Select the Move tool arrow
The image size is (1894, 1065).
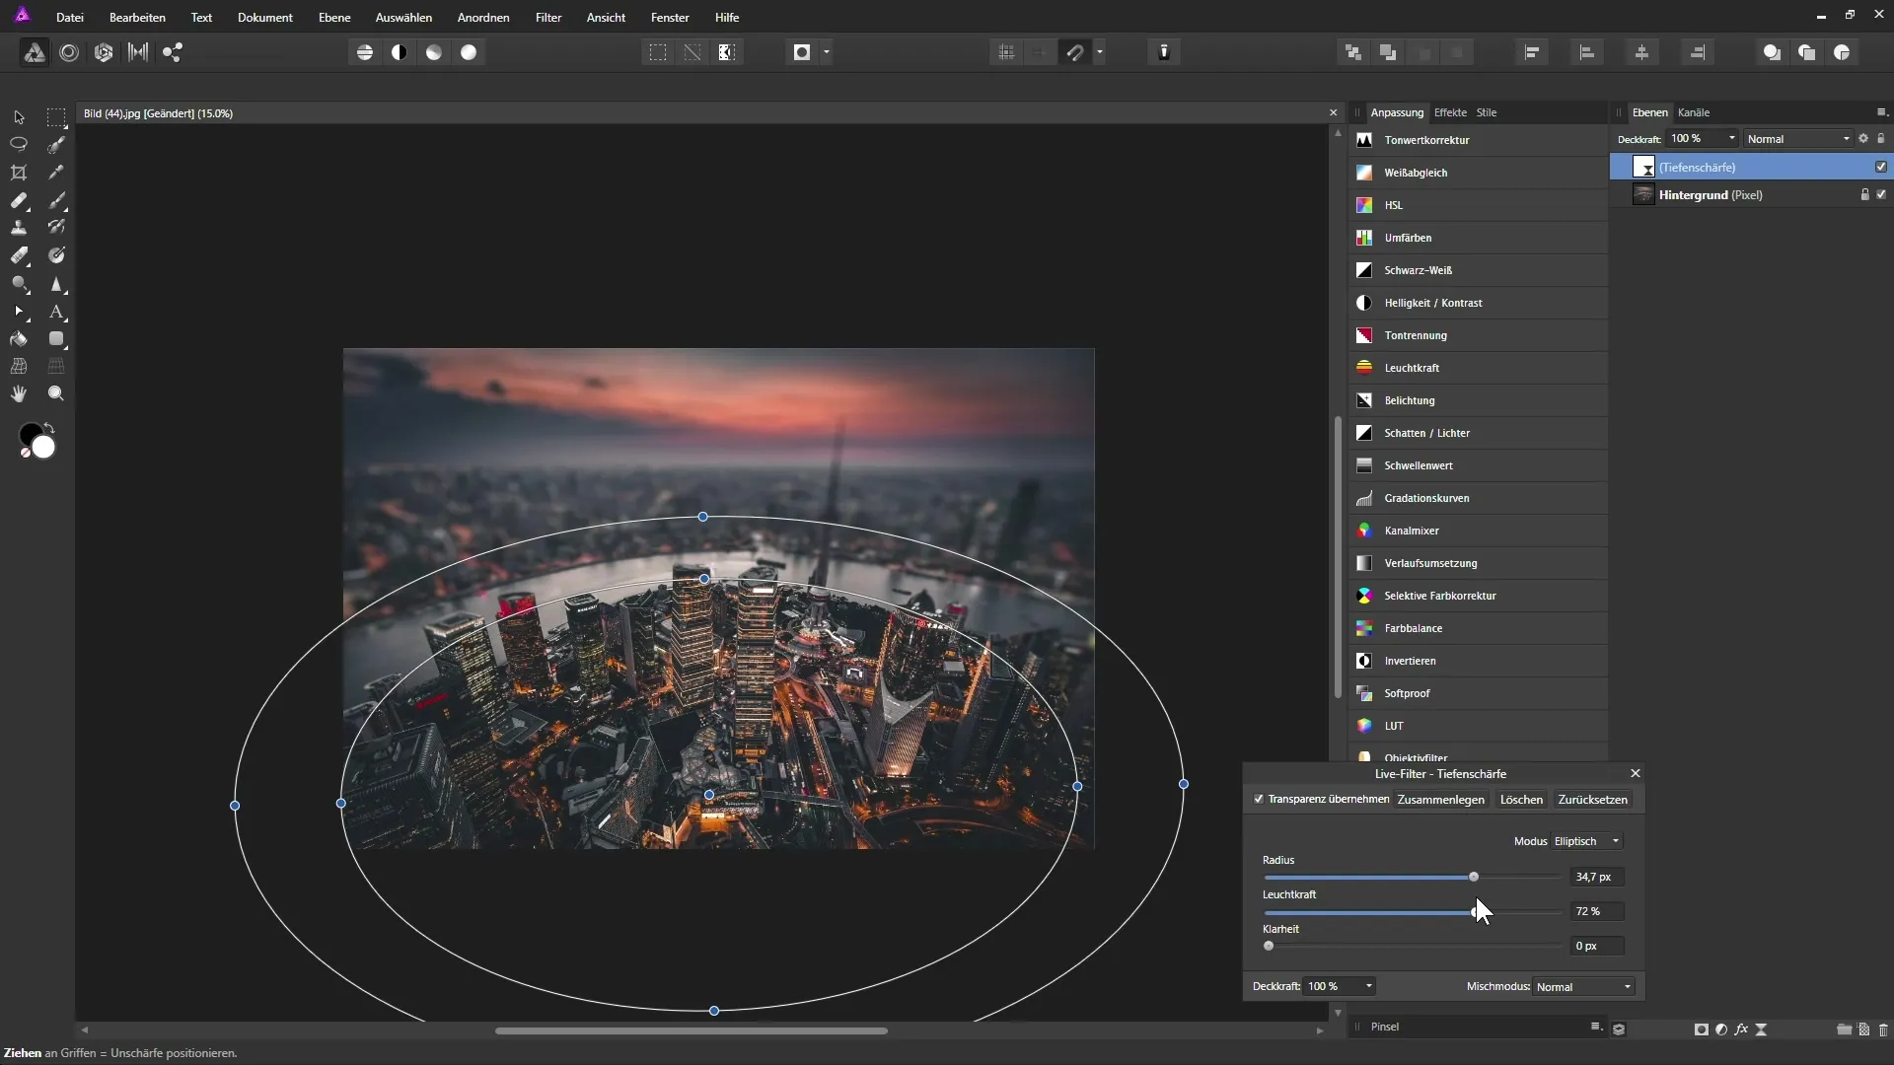point(19,117)
